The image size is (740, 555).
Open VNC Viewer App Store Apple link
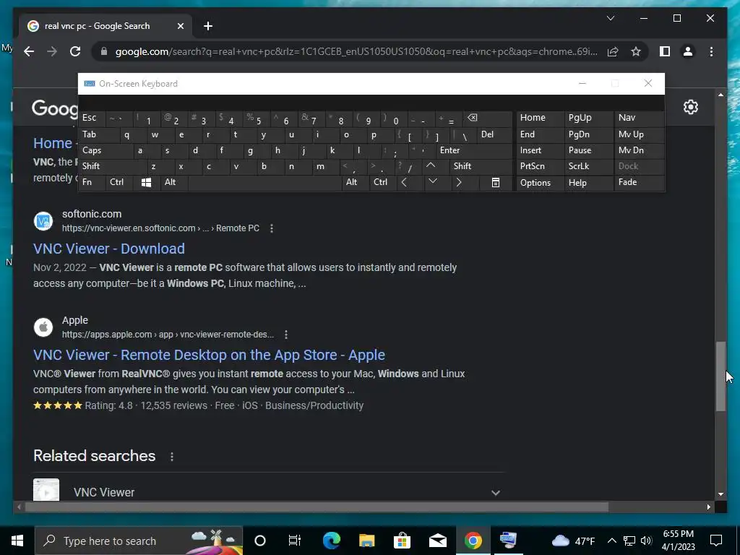tap(209, 355)
